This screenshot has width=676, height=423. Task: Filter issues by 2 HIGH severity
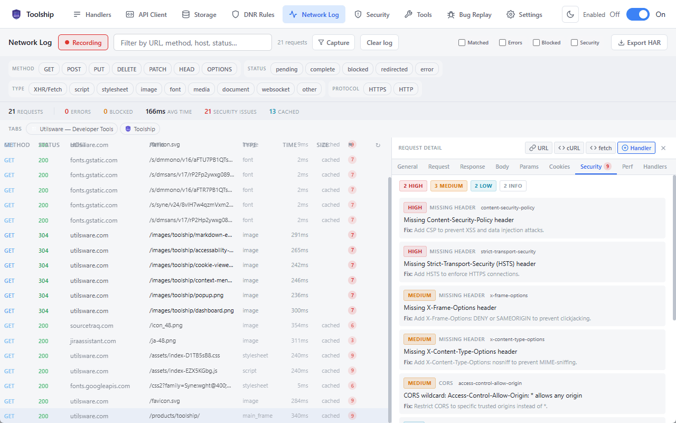[x=414, y=186]
